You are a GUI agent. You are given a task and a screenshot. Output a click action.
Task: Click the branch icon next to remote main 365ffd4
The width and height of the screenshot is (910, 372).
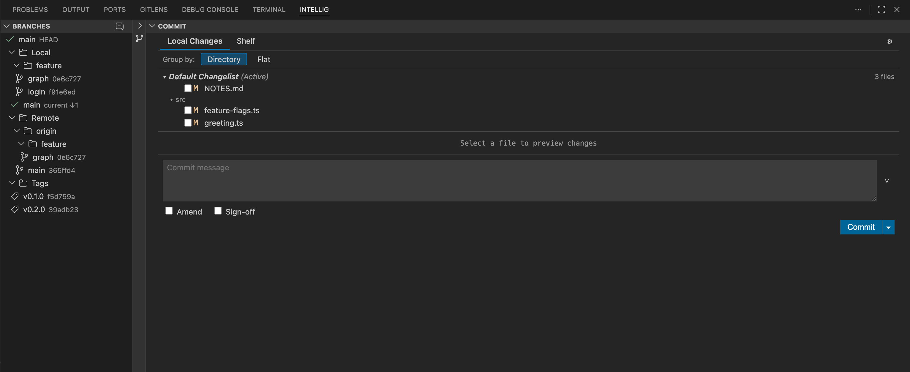coord(19,170)
